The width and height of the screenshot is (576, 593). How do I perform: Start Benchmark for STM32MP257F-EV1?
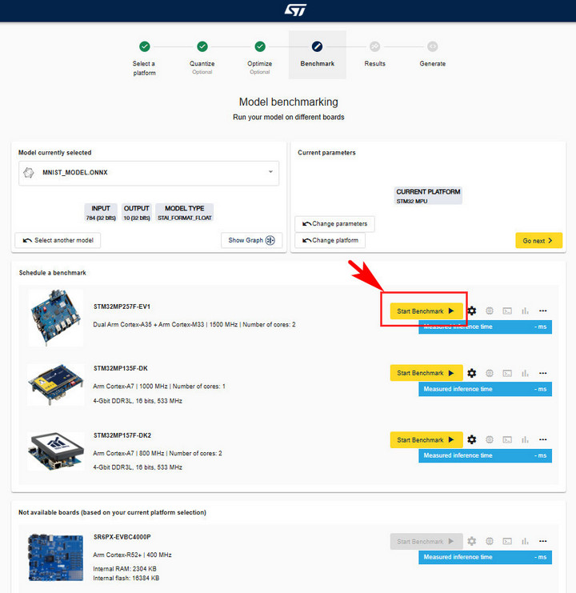426,311
